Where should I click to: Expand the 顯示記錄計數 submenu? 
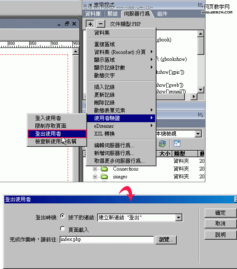coord(121,67)
